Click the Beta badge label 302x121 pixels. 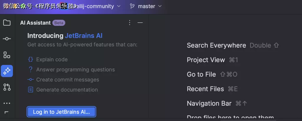(x=59, y=23)
